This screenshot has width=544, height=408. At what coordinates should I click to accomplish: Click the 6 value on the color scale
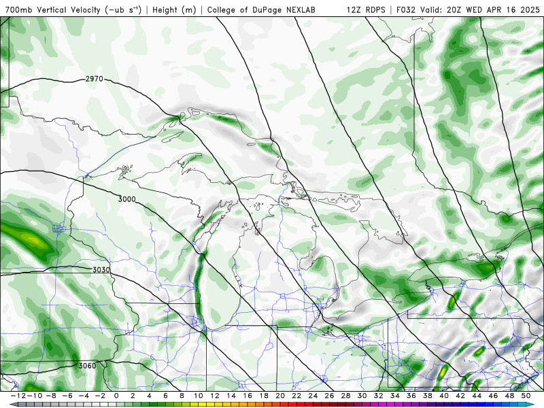pos(165,396)
